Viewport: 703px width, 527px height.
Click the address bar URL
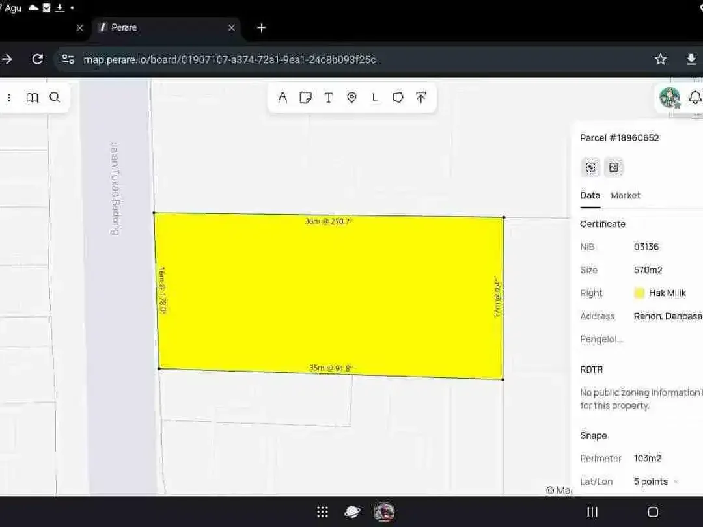[230, 60]
